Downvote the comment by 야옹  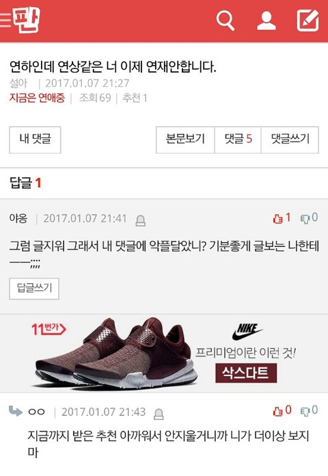(309, 218)
